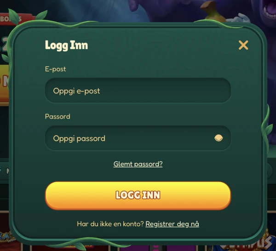Show password using the eye icon
Screen dimensions: 276x251
click(x=218, y=138)
